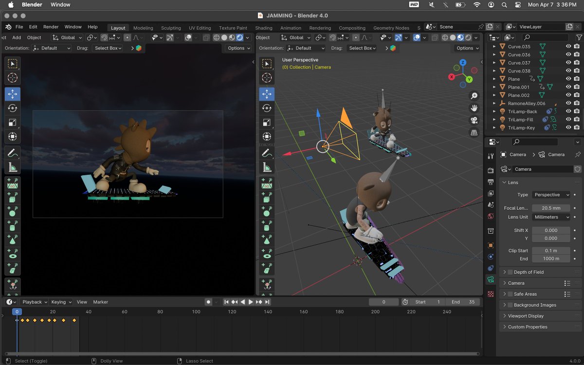Viewport: 584px width, 365px height.
Task: Open the Lens Unit Millimeters dropdown
Action: pyautogui.click(x=551, y=217)
